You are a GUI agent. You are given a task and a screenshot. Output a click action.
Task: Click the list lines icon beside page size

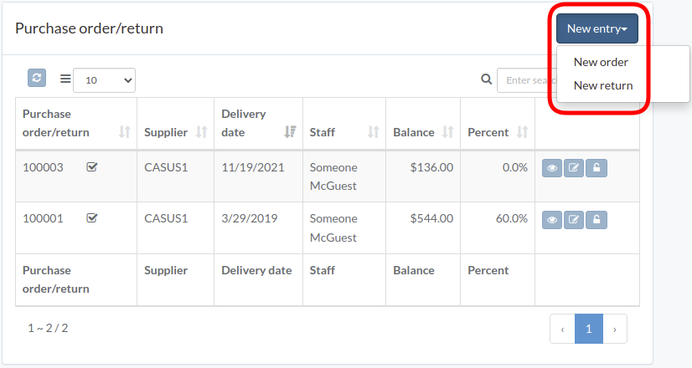coord(65,79)
